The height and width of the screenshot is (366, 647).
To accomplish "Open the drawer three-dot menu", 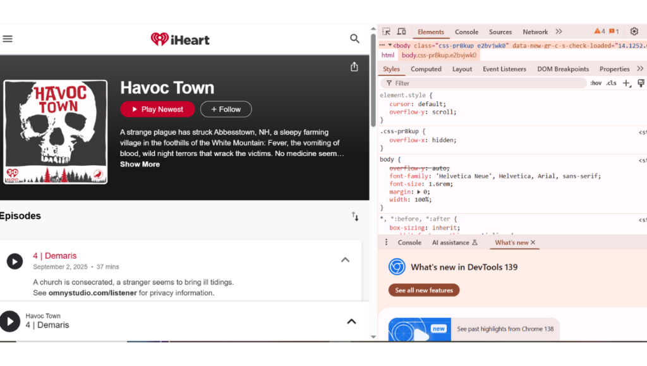I will 386,242.
